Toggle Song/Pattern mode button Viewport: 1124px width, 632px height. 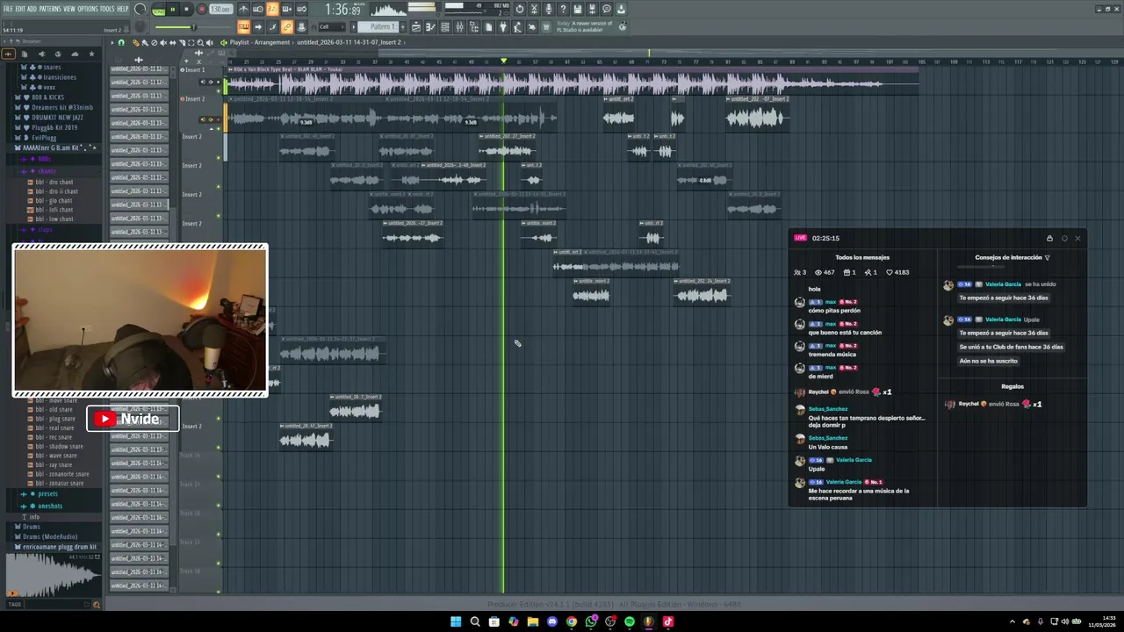pos(158,10)
